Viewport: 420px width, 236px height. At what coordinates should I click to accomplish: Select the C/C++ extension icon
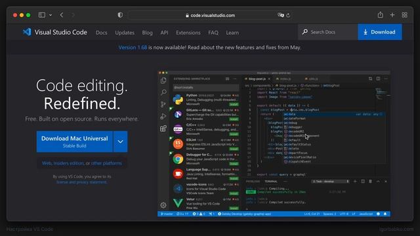[178, 129]
